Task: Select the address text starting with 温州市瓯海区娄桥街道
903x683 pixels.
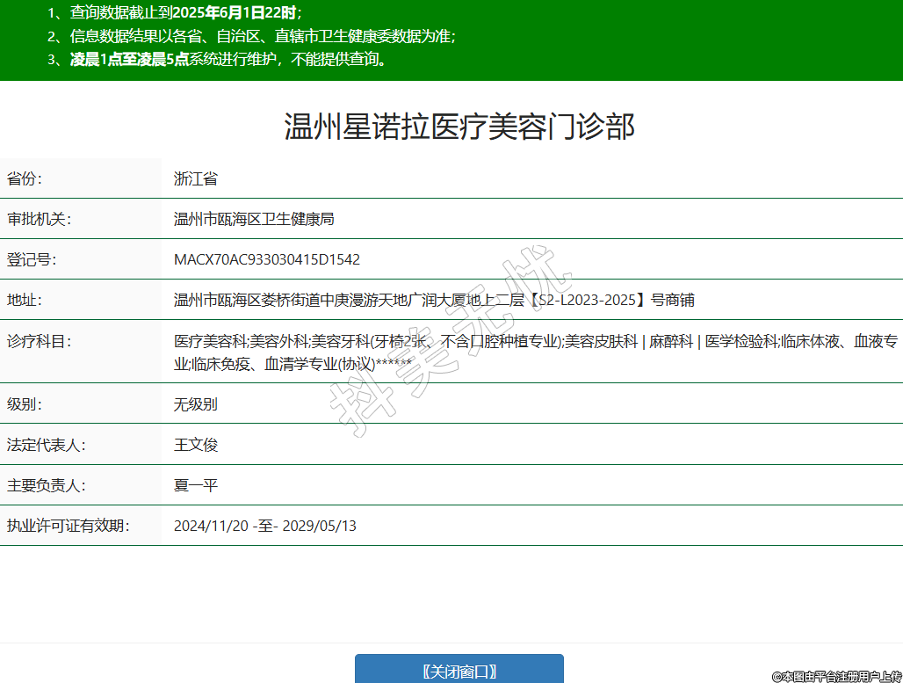Action: 434,300
